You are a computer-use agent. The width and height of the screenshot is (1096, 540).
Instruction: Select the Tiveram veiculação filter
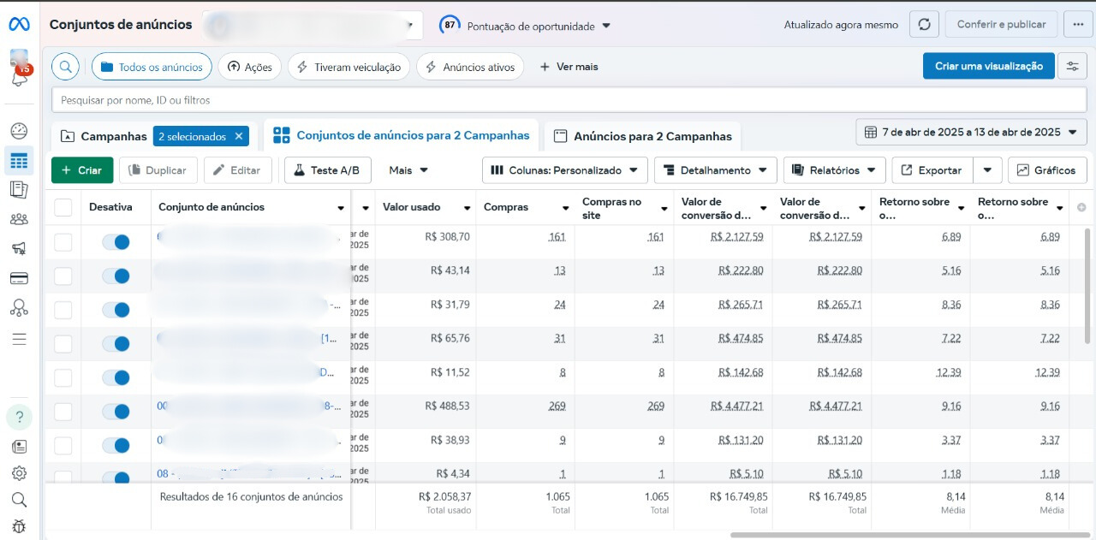tap(348, 67)
